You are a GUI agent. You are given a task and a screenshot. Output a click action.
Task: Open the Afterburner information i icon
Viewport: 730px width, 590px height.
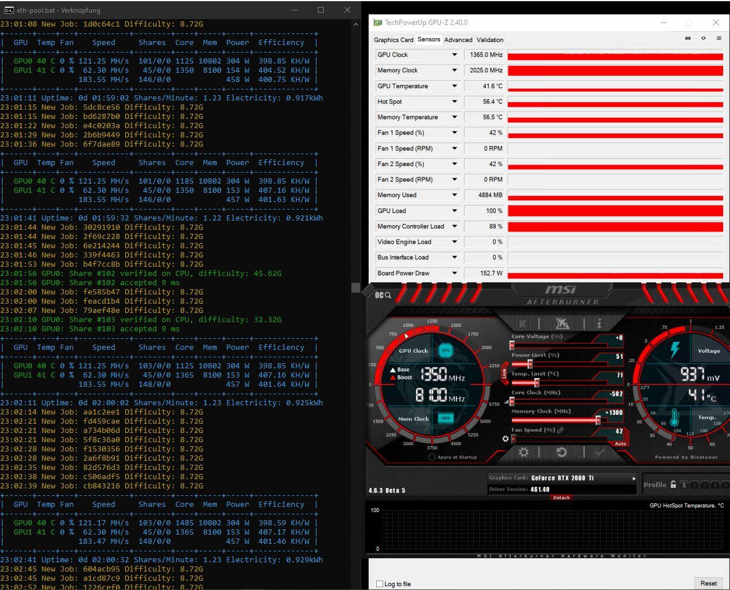tap(600, 323)
